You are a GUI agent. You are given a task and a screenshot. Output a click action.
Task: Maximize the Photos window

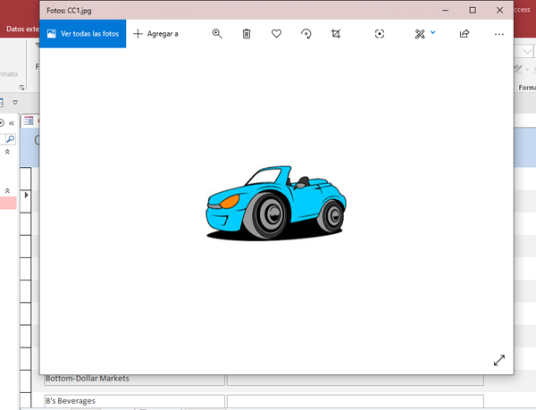[x=473, y=10]
